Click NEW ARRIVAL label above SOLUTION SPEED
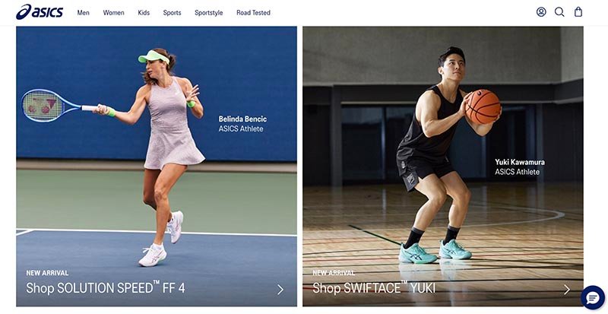608x314 pixels. pyautogui.click(x=47, y=273)
